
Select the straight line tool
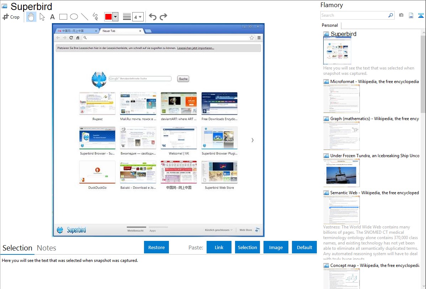[85, 17]
